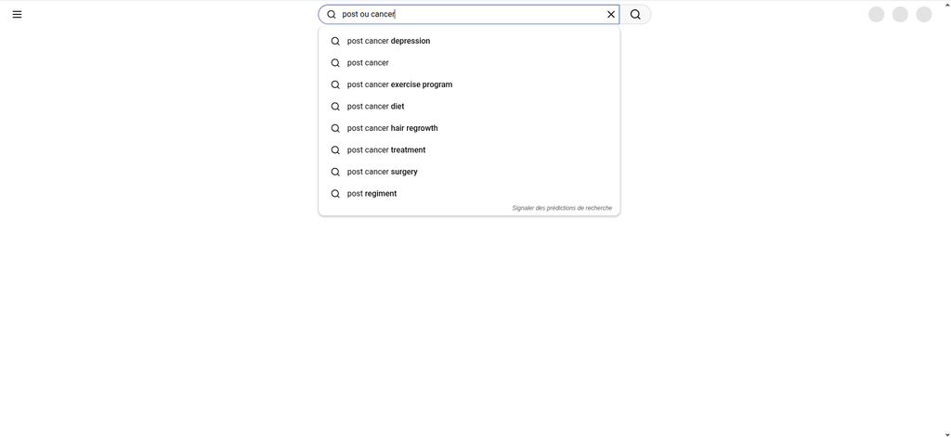Open the hamburger menu

17,15
